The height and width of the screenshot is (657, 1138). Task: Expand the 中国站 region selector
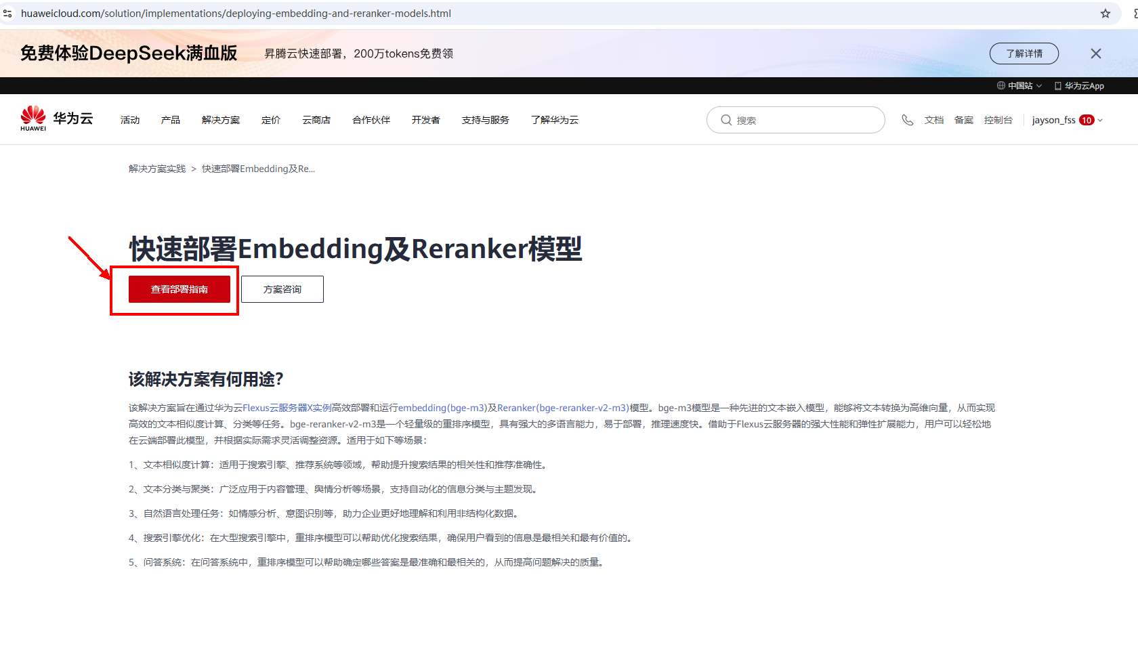coord(1019,86)
